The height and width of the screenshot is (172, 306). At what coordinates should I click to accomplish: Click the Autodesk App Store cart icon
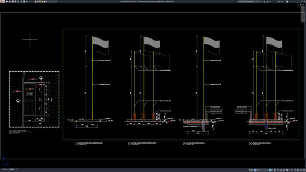coord(279,1)
